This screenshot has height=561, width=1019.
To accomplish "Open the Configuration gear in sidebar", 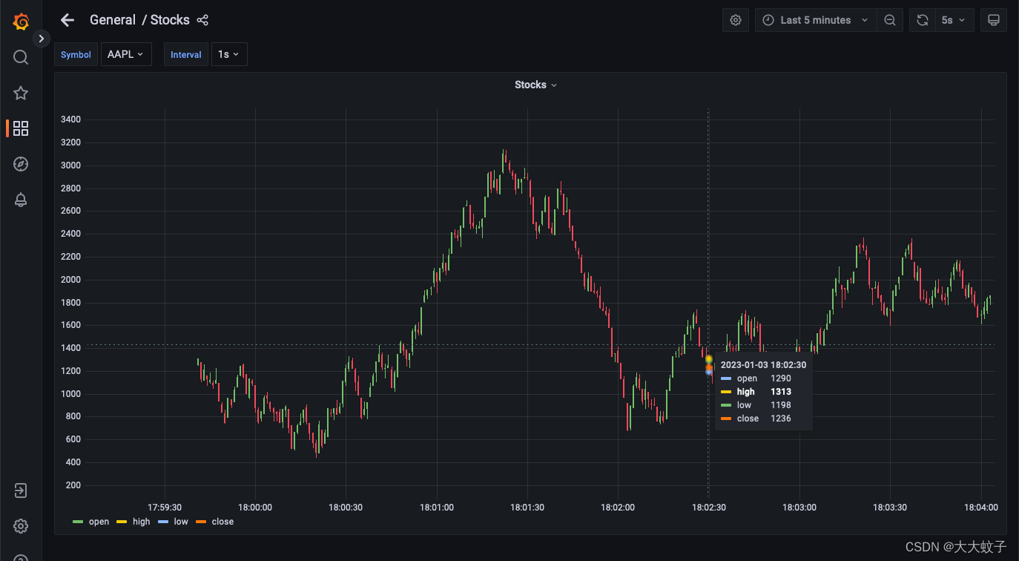I will pos(21,526).
